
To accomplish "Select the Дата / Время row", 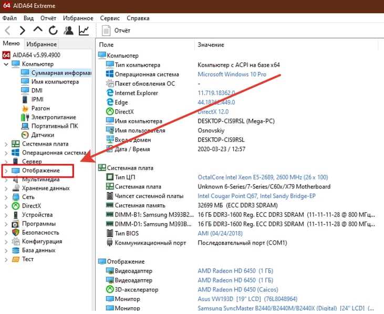I will click(175, 149).
